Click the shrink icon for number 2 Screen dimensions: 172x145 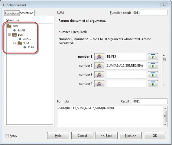click(x=153, y=66)
